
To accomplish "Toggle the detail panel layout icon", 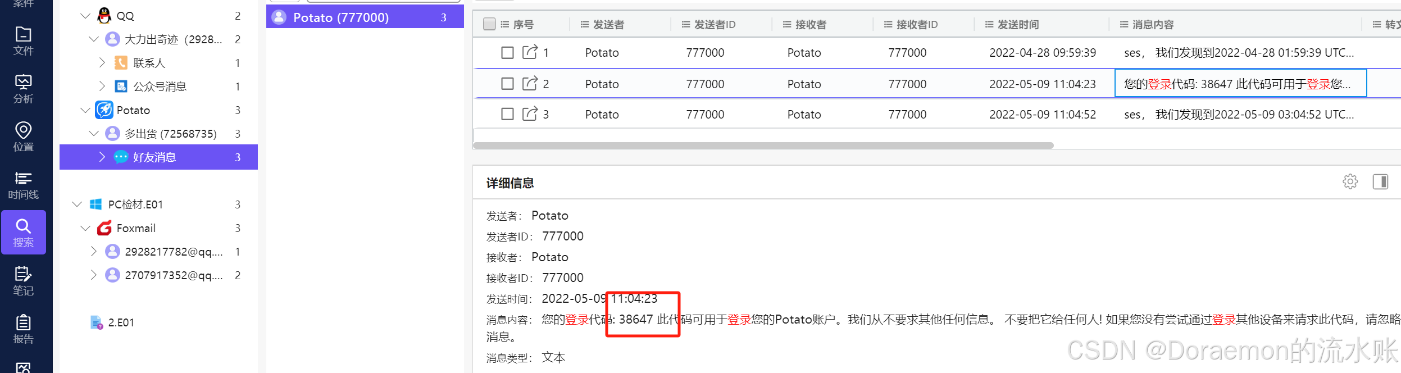I will coord(1380,181).
